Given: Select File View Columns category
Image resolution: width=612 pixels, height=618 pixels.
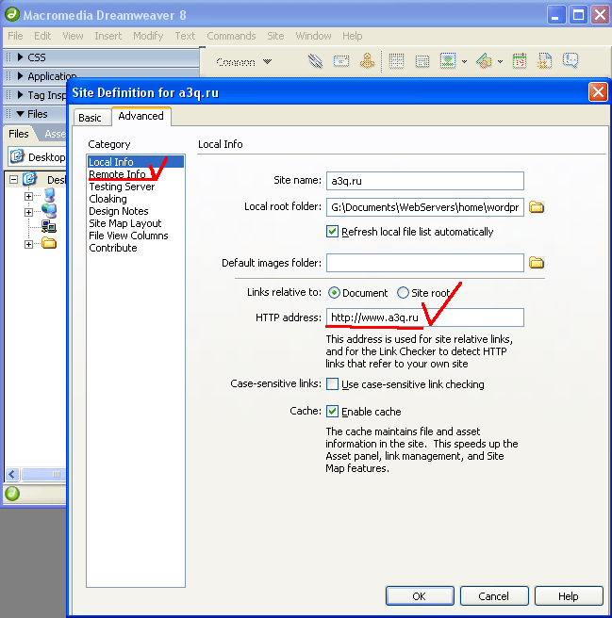Looking at the screenshot, I should 128,236.
